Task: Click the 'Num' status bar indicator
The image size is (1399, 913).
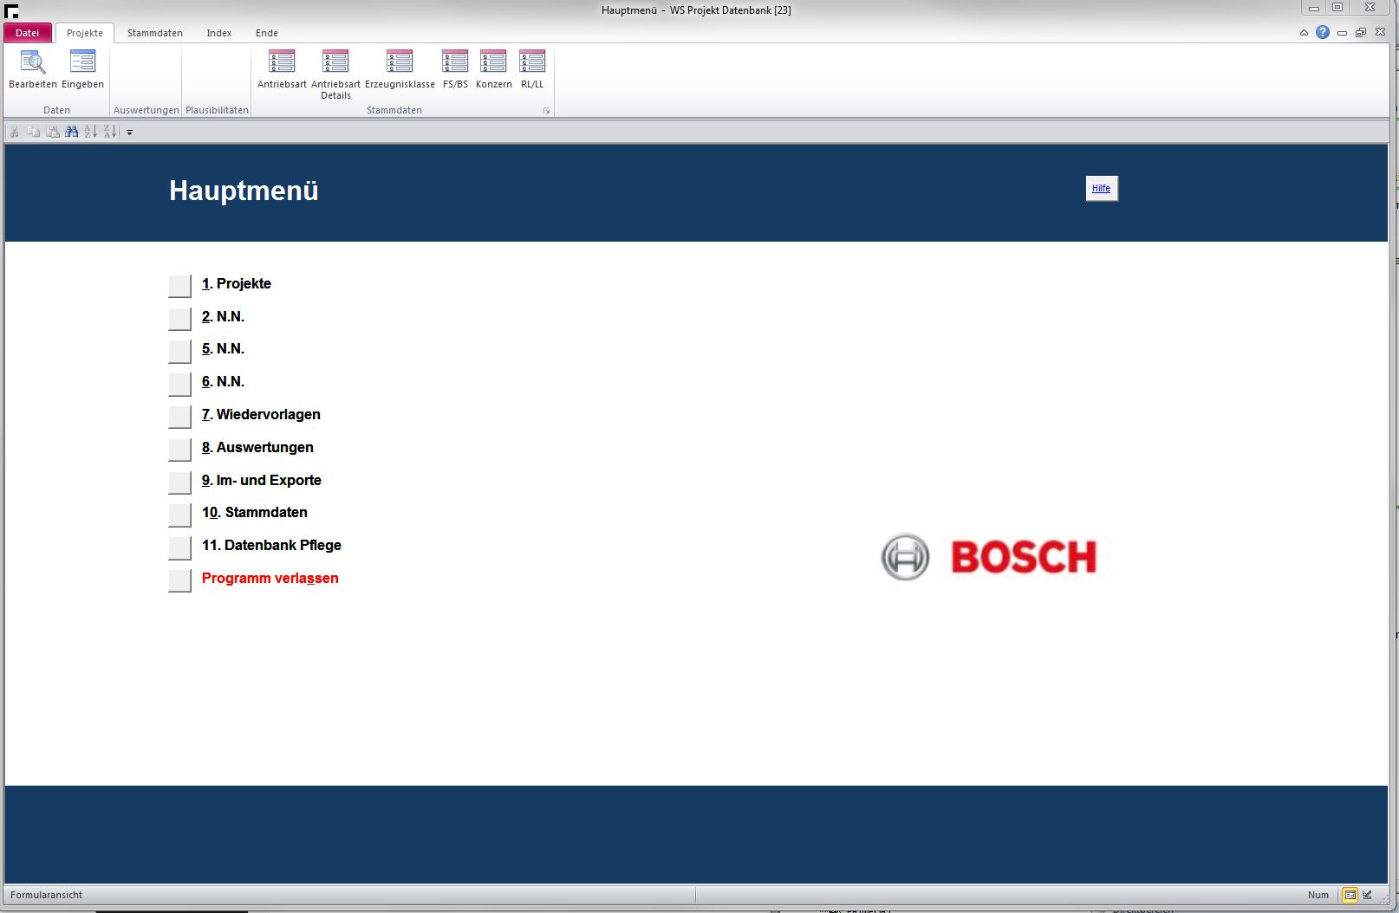Action: 1318,895
